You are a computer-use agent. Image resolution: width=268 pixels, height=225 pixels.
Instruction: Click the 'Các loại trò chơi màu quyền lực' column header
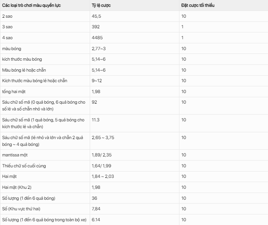tap(31, 6)
